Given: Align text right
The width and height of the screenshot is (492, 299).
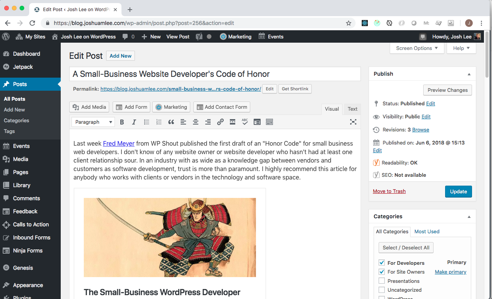Looking at the screenshot, I should [x=208, y=122].
